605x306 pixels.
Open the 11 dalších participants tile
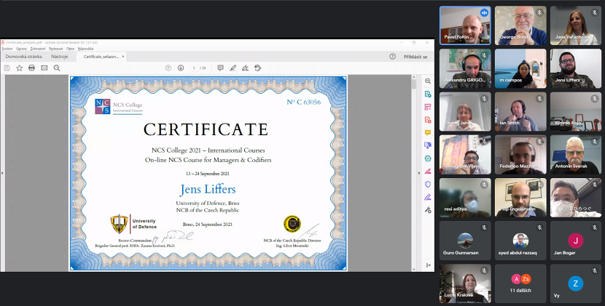520,283
